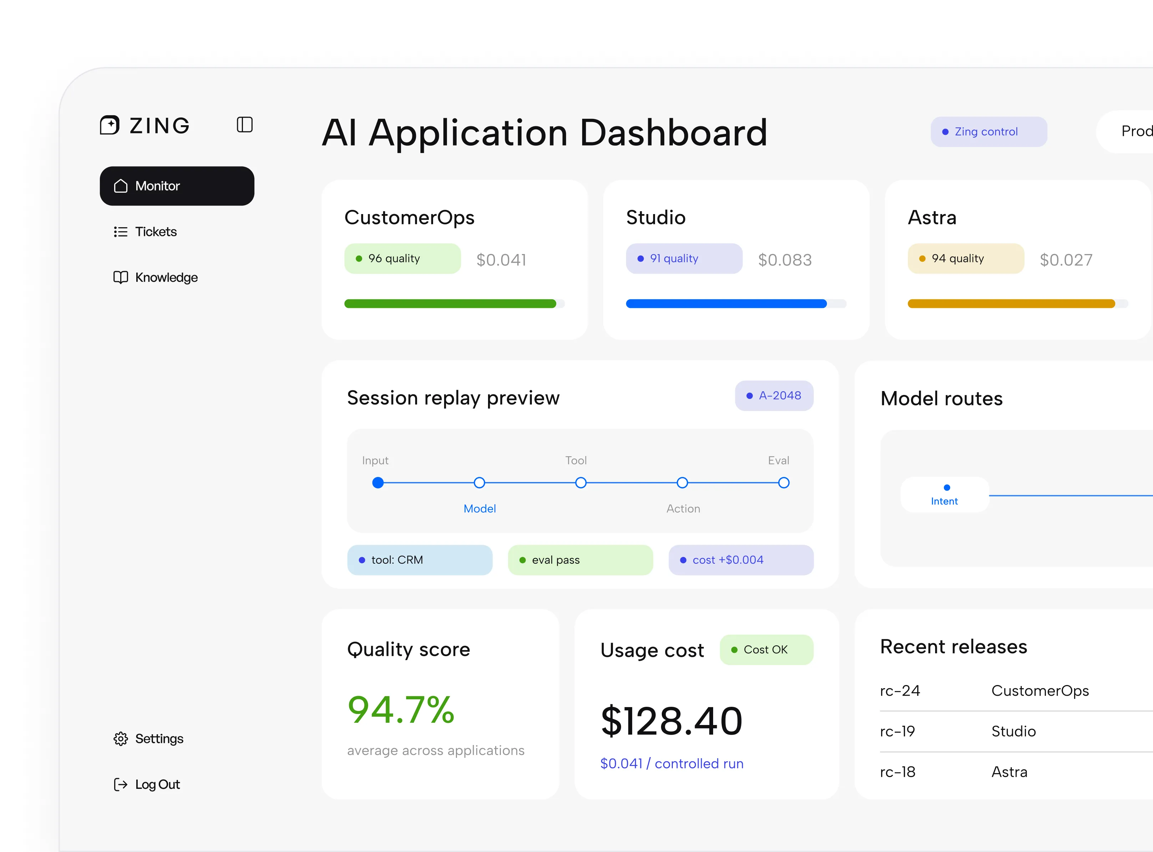This screenshot has width=1153, height=852.
Task: Click the Log Out arrow icon
Action: (121, 785)
